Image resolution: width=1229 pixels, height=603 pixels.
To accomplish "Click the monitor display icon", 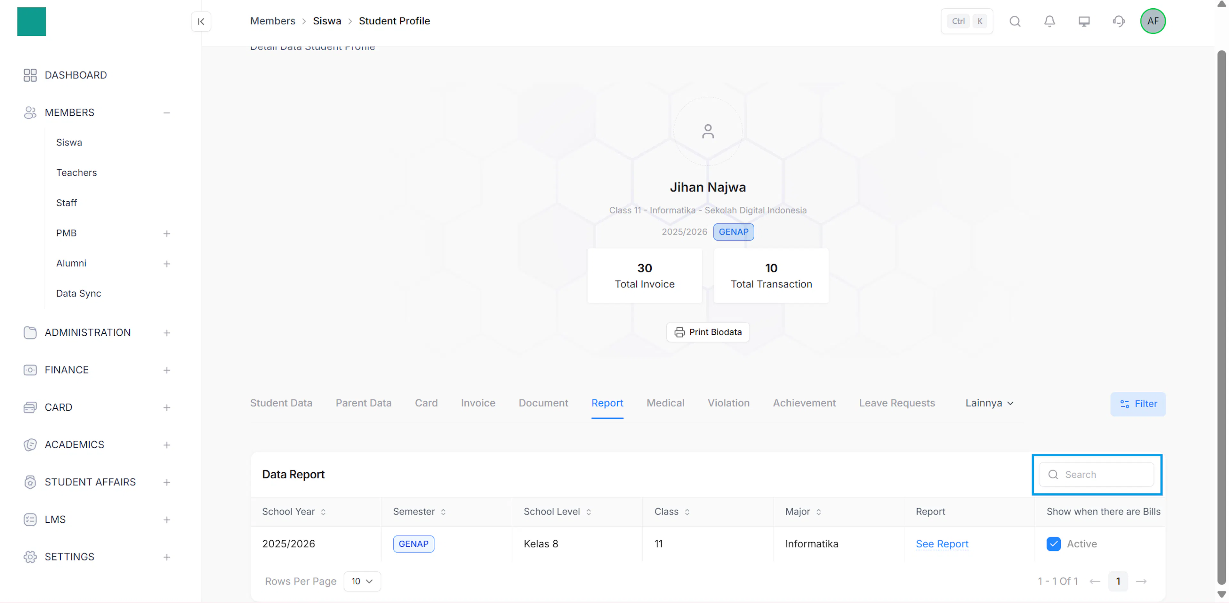I will point(1084,21).
